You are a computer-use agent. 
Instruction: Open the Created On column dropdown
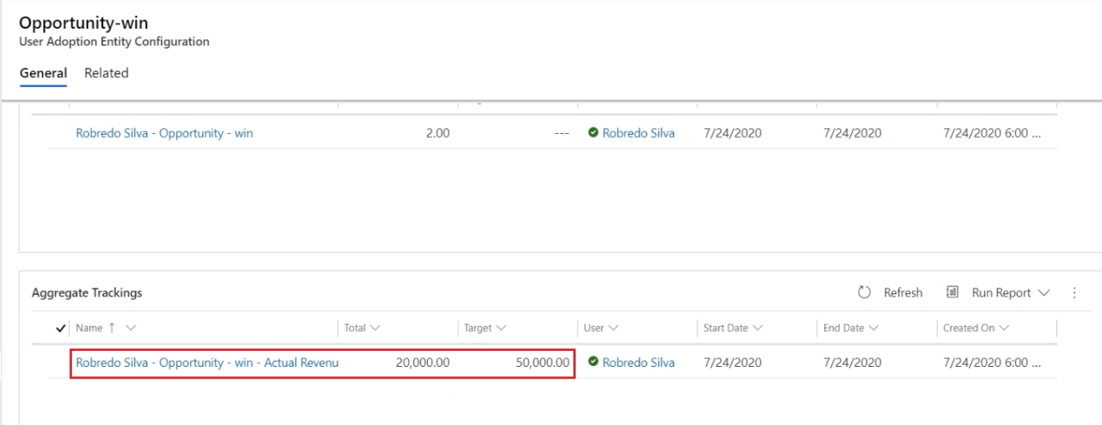pos(1004,328)
